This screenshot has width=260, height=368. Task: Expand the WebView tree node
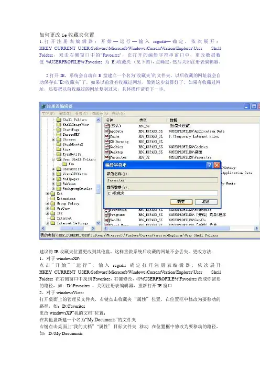(x=53, y=184)
